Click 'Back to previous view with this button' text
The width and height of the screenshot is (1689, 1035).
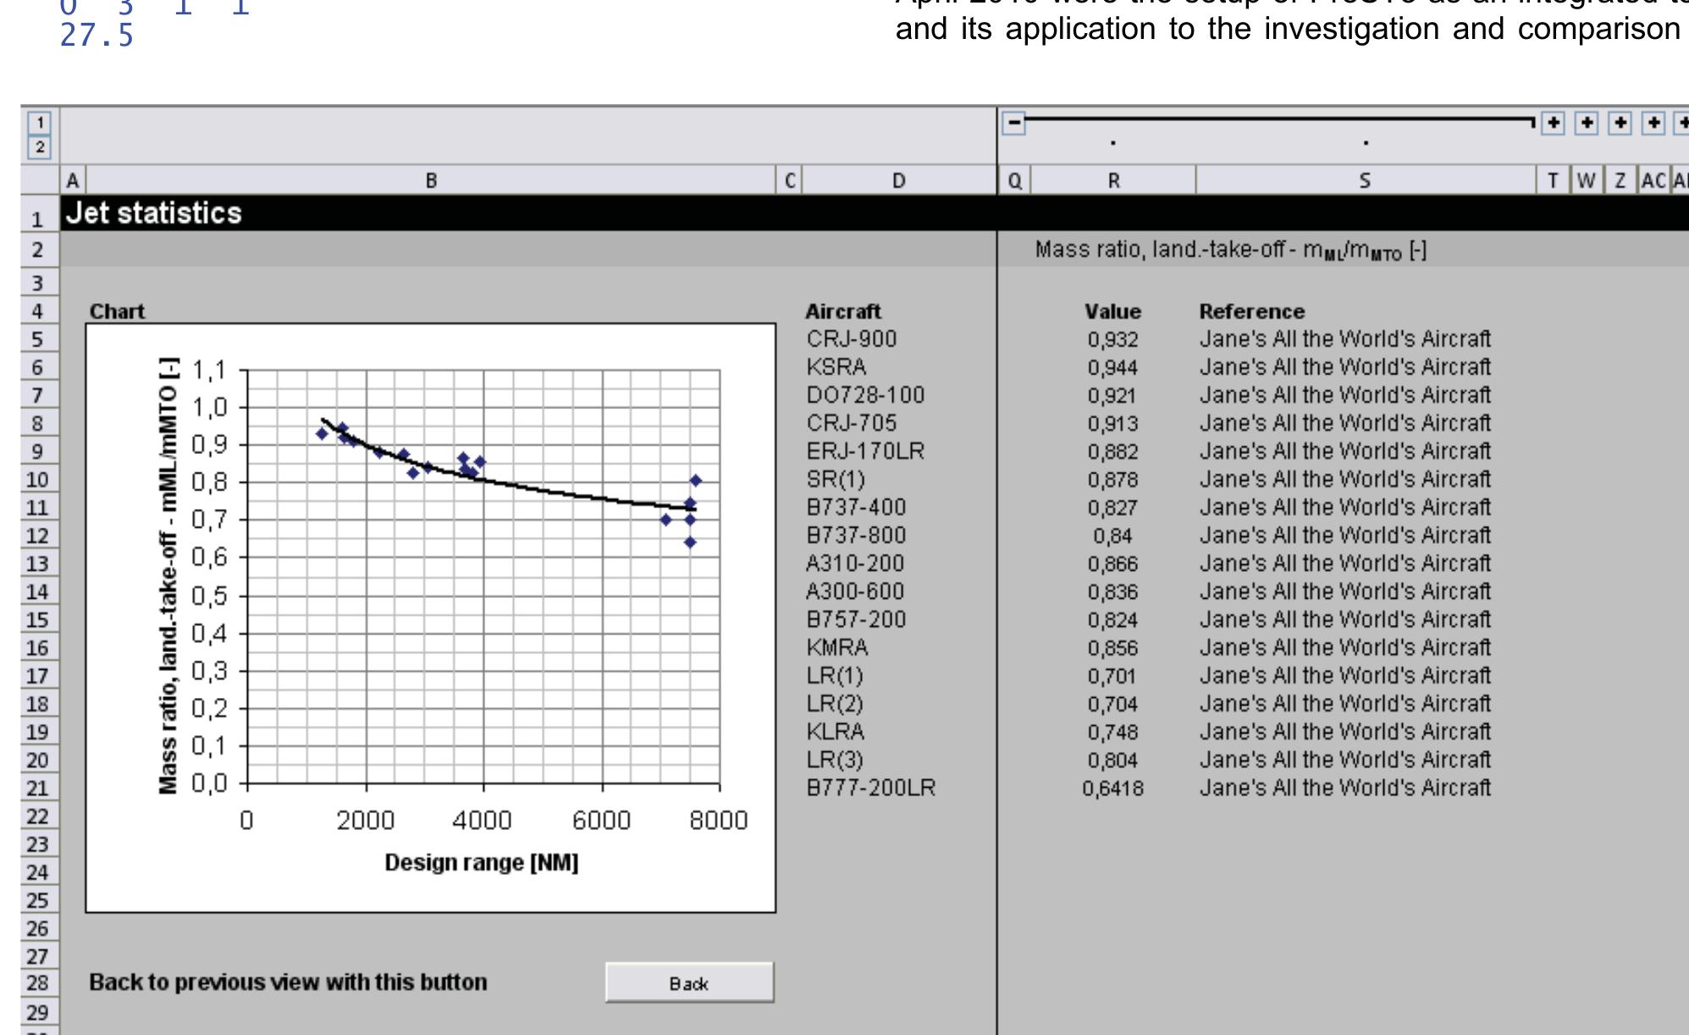click(289, 982)
